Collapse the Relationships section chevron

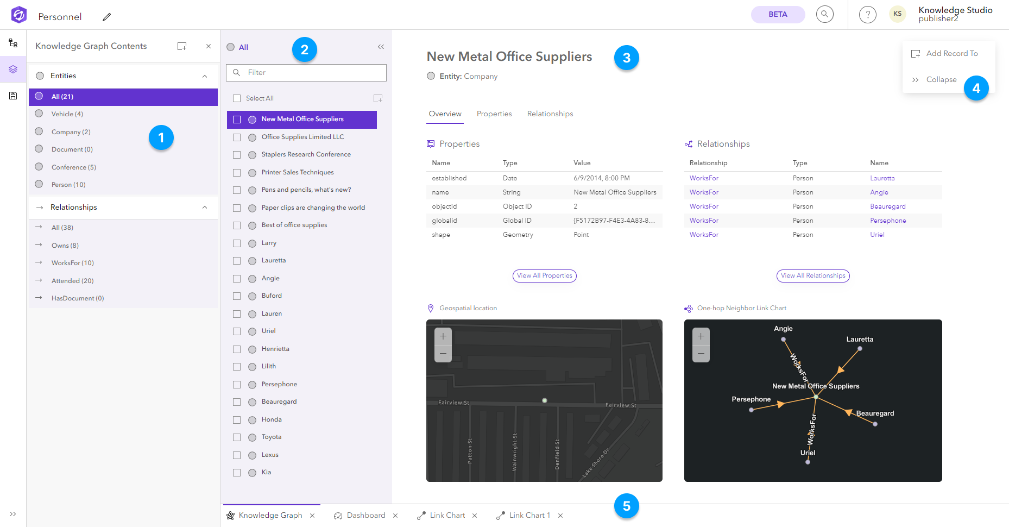[x=205, y=208]
